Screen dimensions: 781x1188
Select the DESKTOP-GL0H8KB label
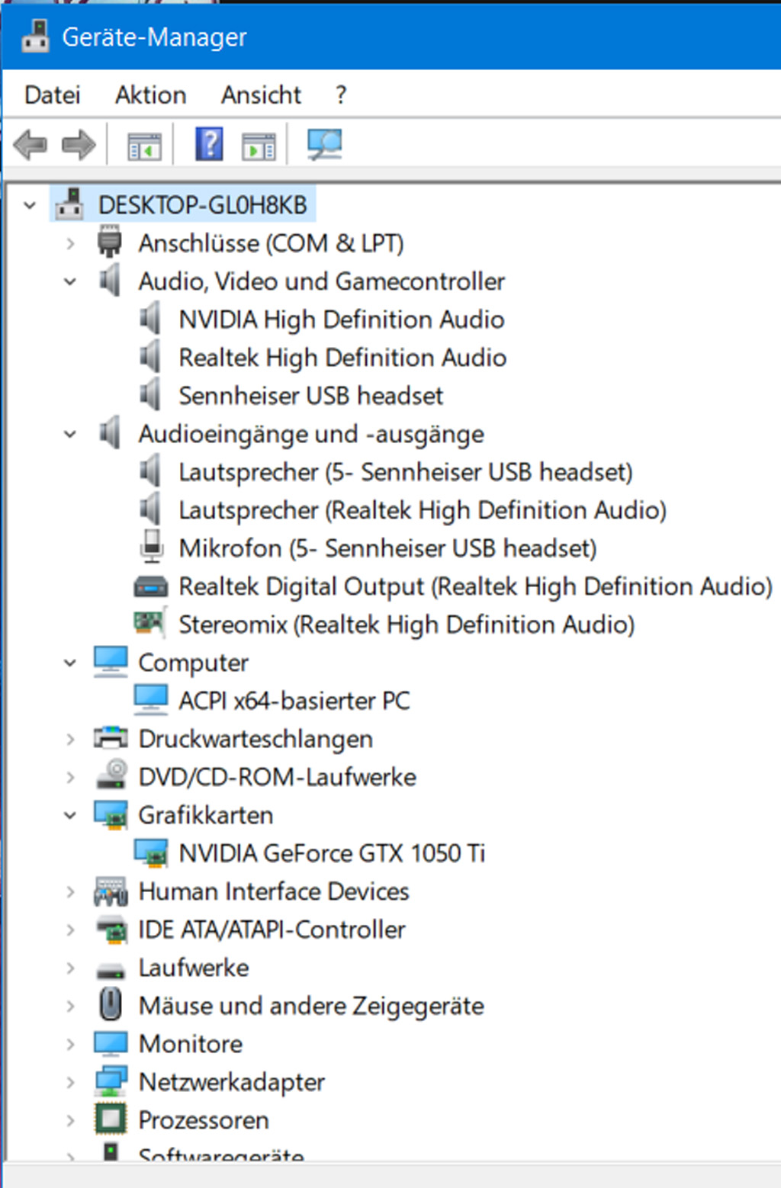pos(202,204)
